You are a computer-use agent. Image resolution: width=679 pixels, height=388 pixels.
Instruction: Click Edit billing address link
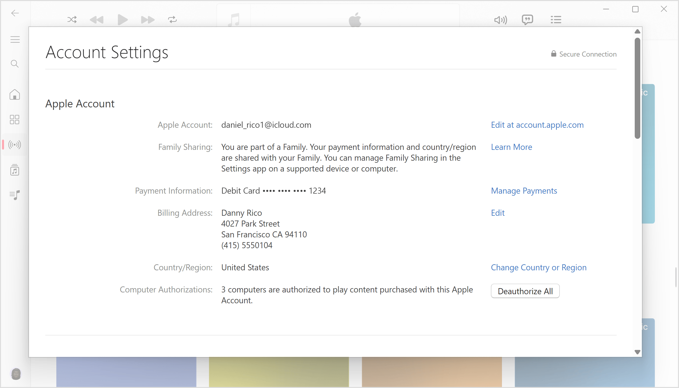498,213
